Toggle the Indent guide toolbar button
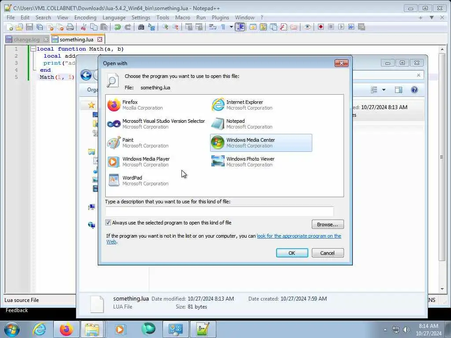 tap(240, 27)
